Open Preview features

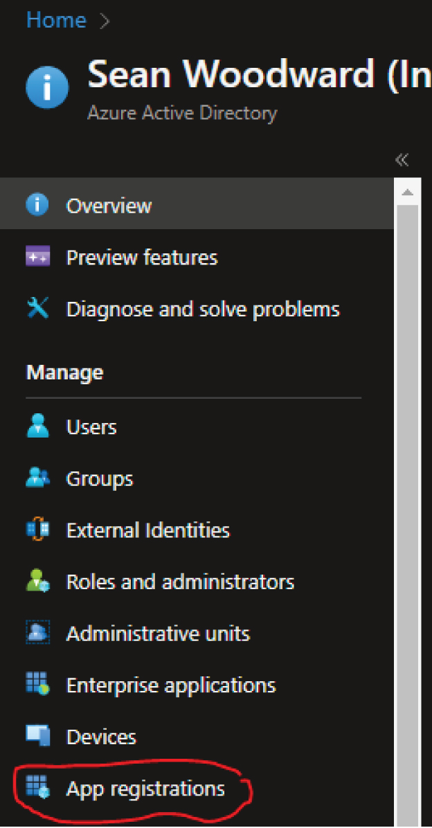point(141,258)
